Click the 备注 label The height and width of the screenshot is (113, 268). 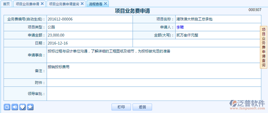[40, 71]
